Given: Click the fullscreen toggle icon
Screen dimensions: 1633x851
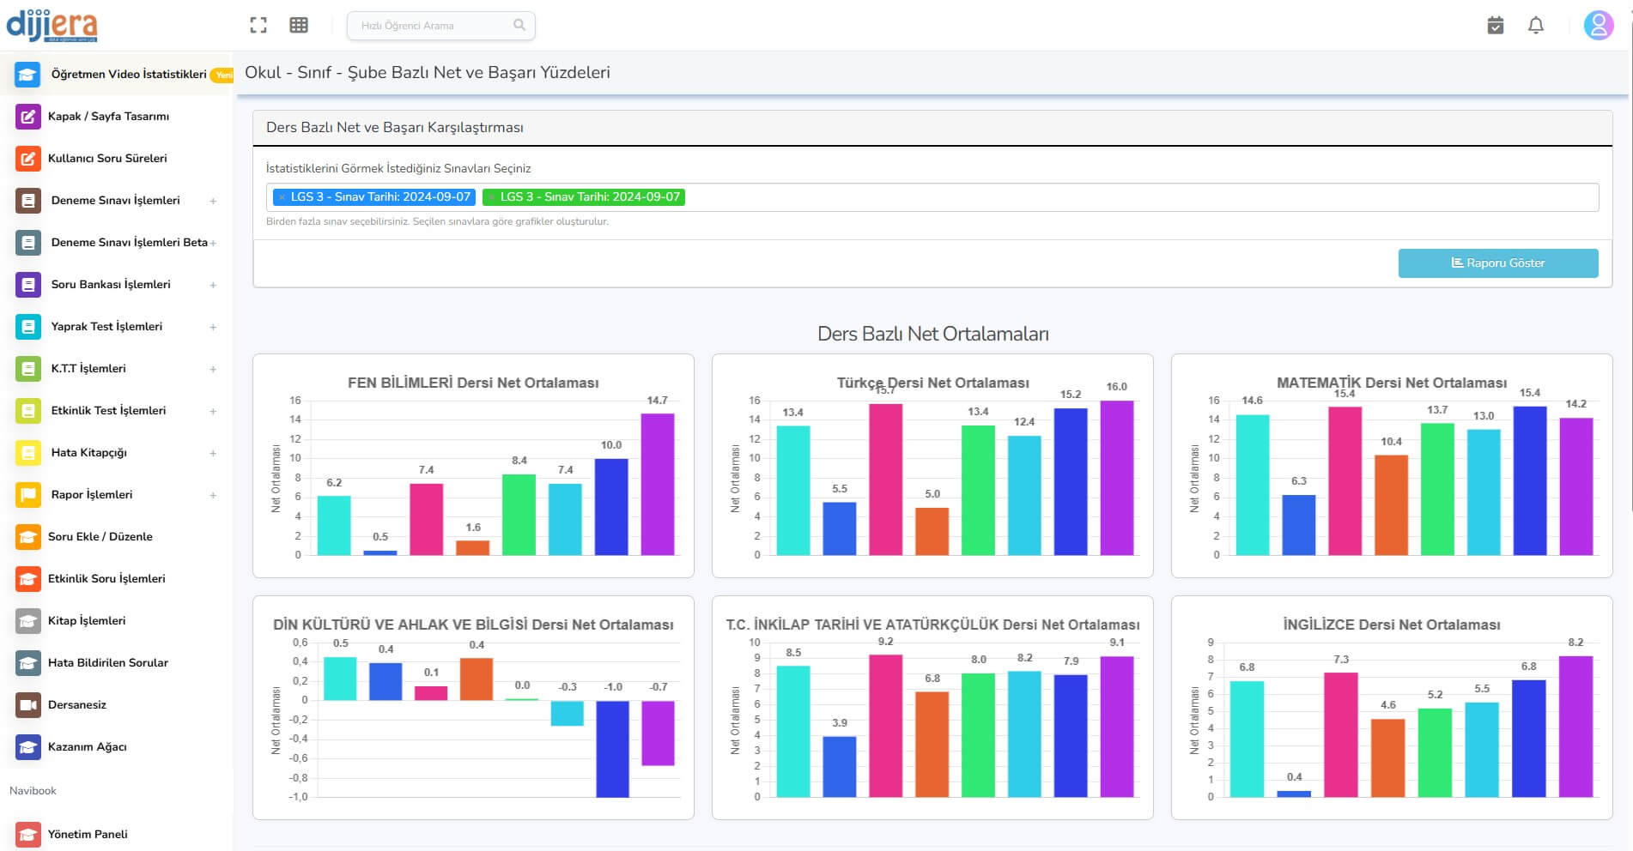Looking at the screenshot, I should pyautogui.click(x=258, y=26).
